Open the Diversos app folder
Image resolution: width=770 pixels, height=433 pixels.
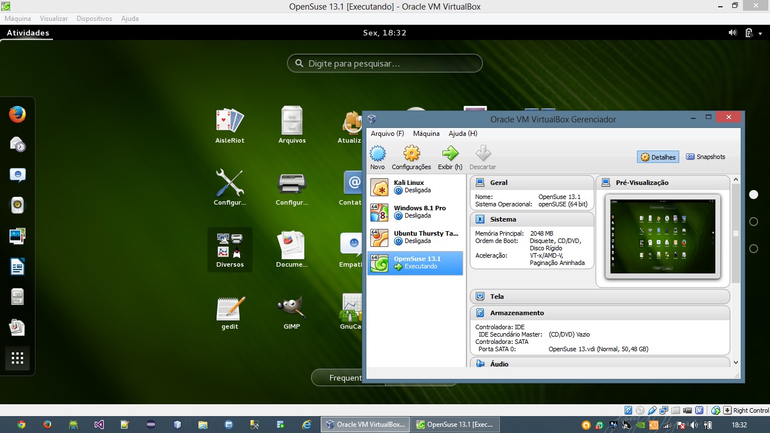click(230, 250)
